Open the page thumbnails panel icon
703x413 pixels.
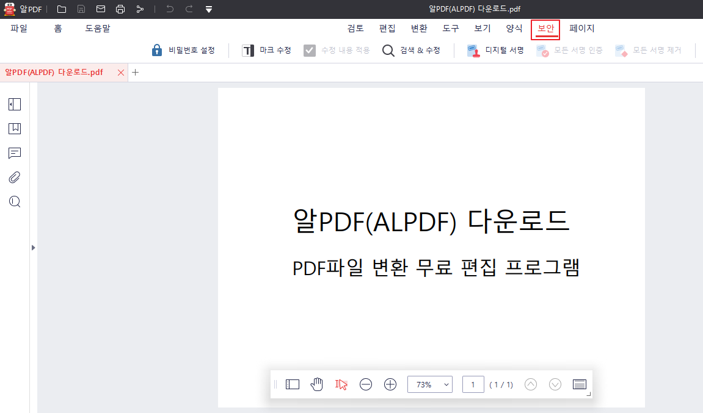(14, 104)
